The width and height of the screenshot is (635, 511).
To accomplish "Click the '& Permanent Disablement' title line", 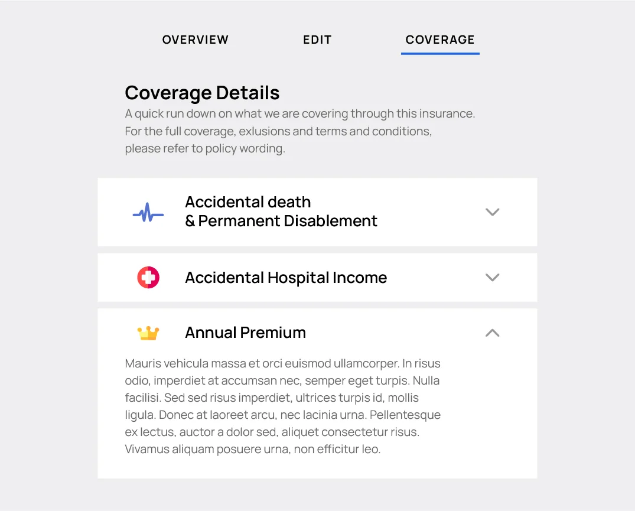I will tap(281, 221).
